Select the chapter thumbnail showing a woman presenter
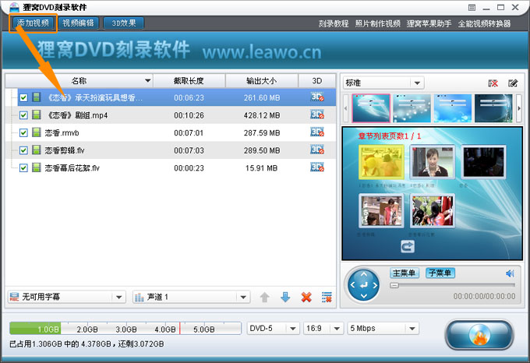 (433, 162)
